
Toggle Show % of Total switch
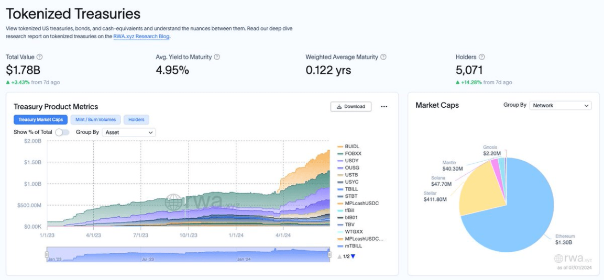tap(62, 132)
